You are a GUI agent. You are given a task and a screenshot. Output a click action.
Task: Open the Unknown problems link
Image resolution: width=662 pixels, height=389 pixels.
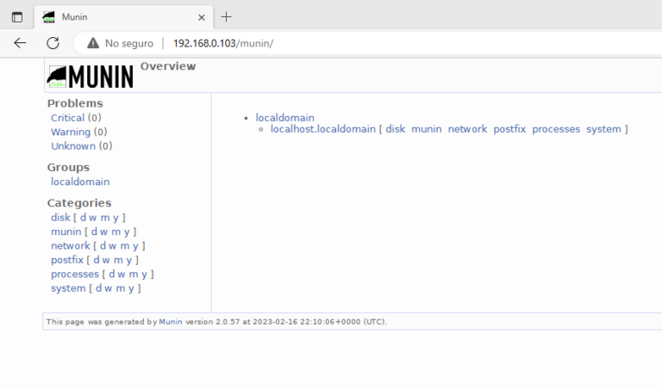[x=72, y=146]
